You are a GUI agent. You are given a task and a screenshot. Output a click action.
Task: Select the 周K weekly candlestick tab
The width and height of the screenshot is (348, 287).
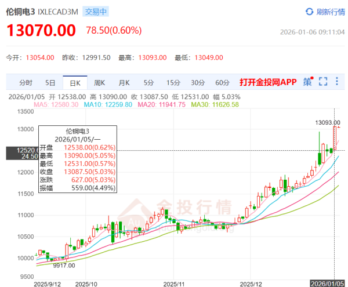(x=99, y=83)
